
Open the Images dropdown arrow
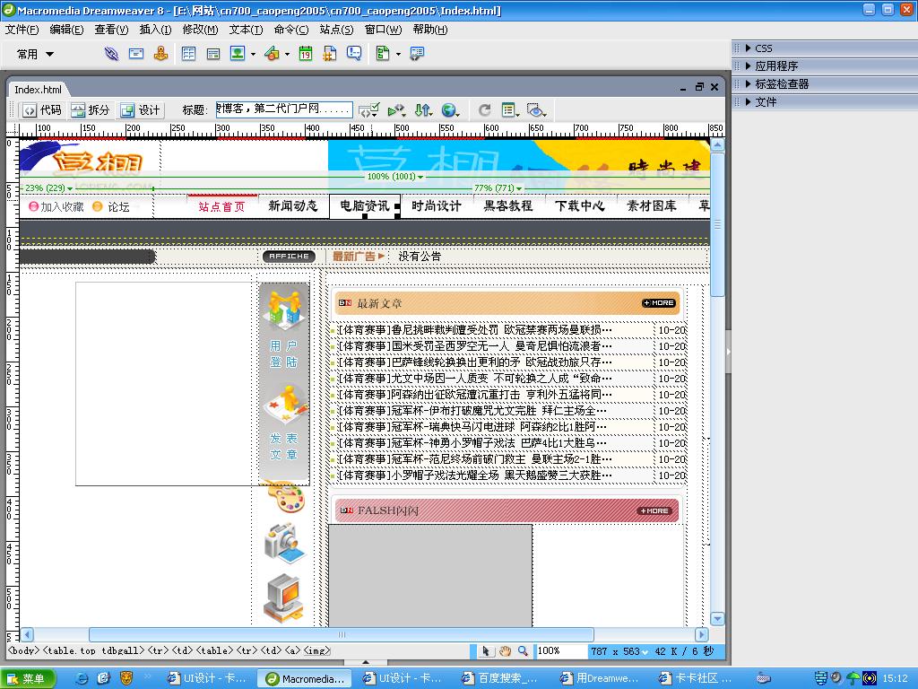pyautogui.click(x=253, y=54)
